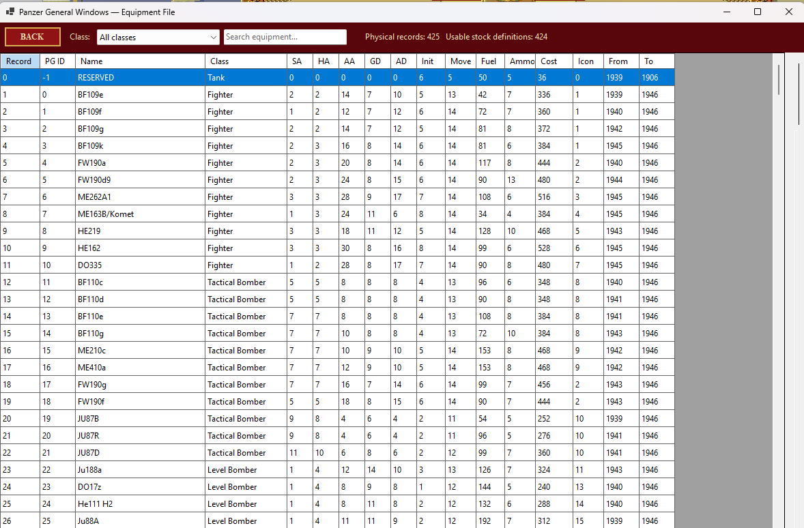The width and height of the screenshot is (804, 528).
Task: Click the BACK button
Action: [32, 37]
